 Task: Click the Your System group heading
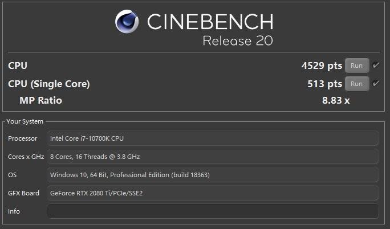point(25,121)
